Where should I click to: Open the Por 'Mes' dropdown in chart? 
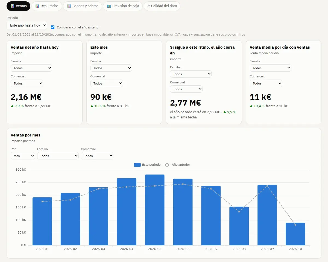[x=23, y=156]
